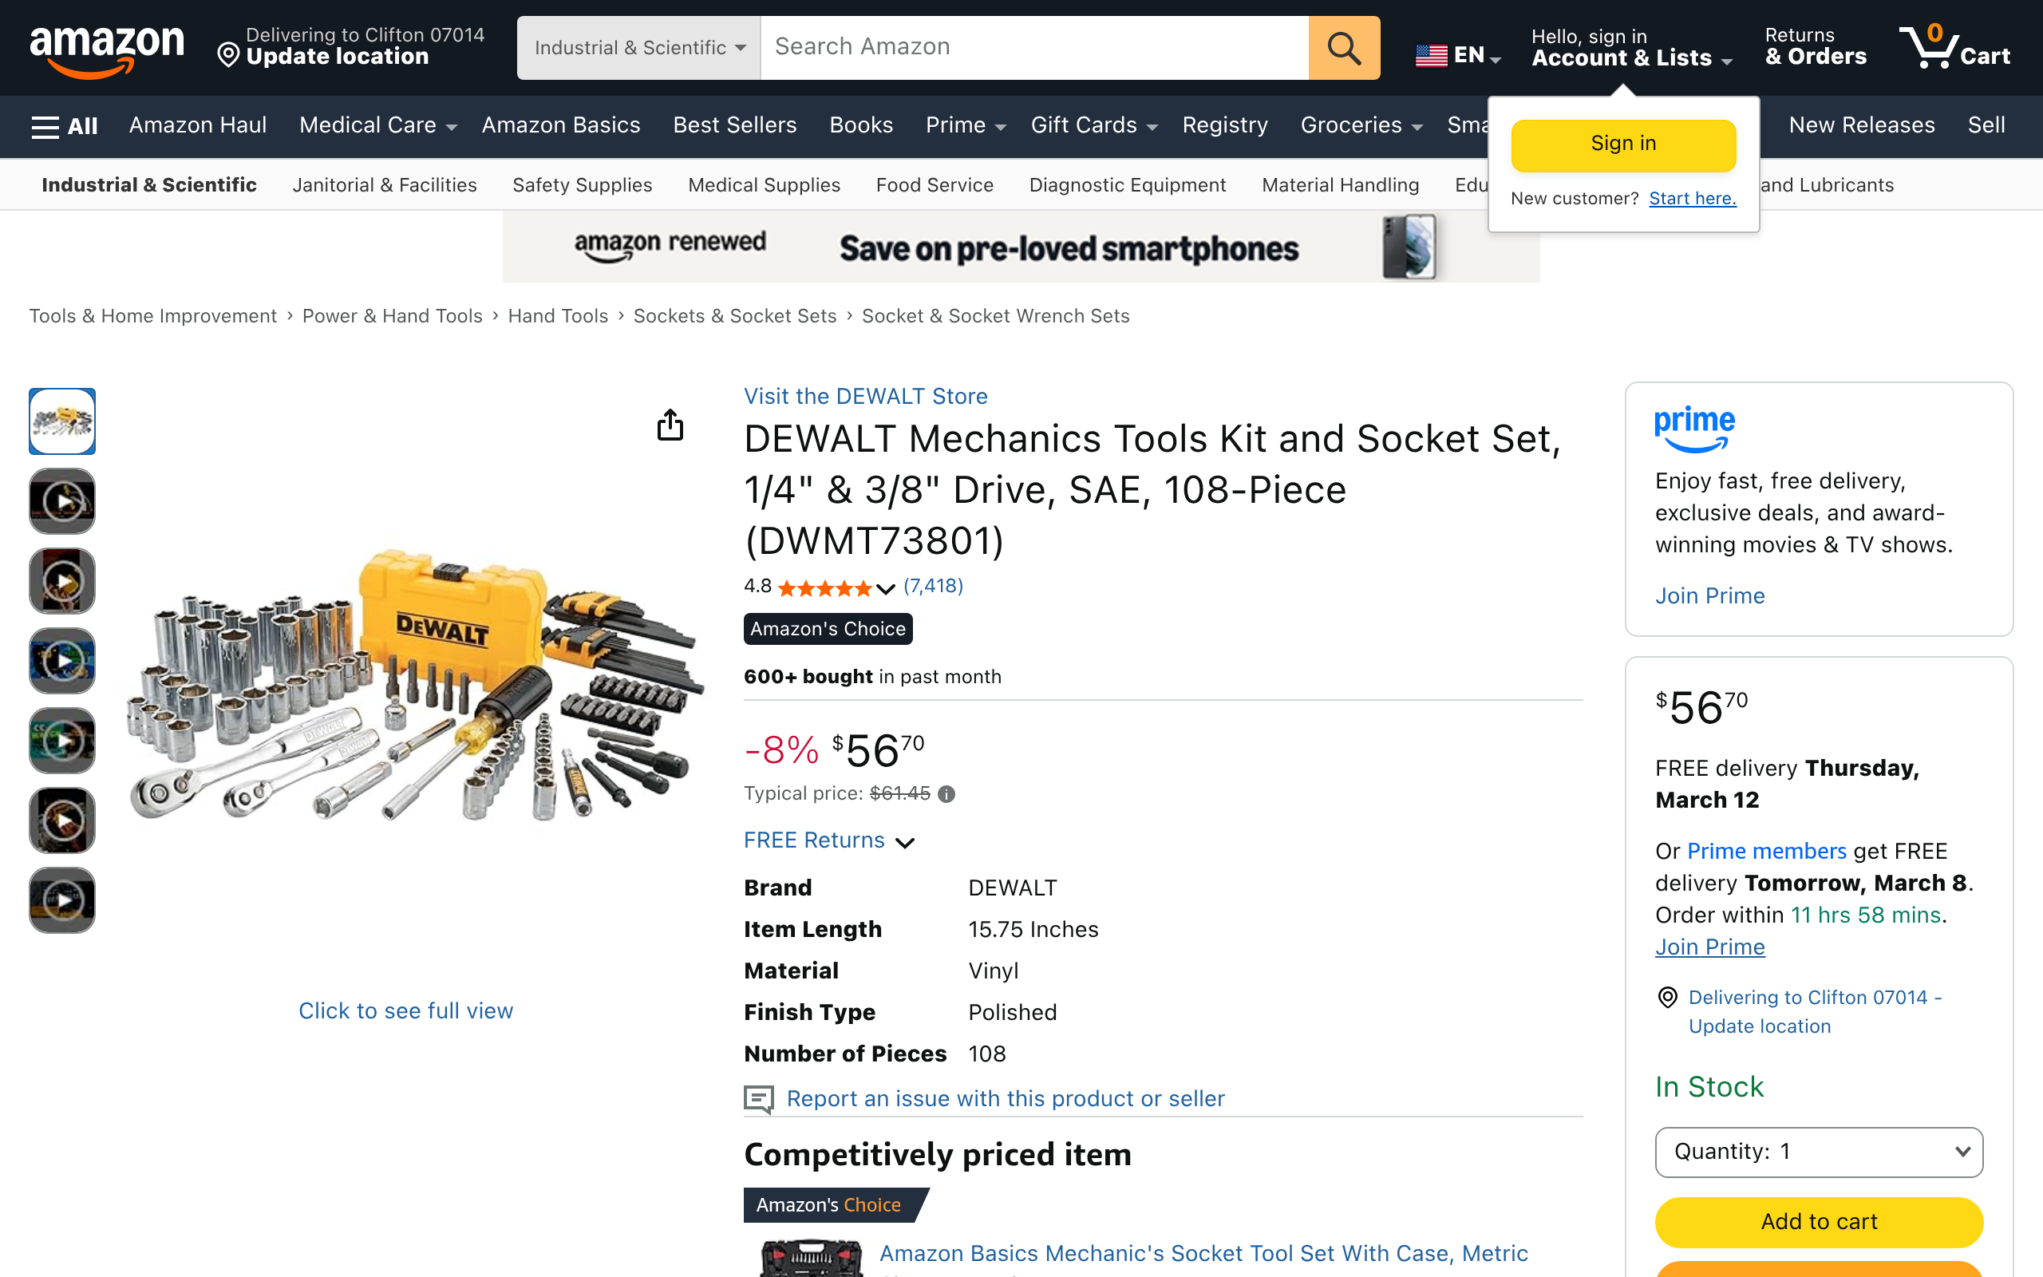The width and height of the screenshot is (2043, 1277).
Task: Open the Industrial & Scientific search category dropdown
Action: [638, 48]
